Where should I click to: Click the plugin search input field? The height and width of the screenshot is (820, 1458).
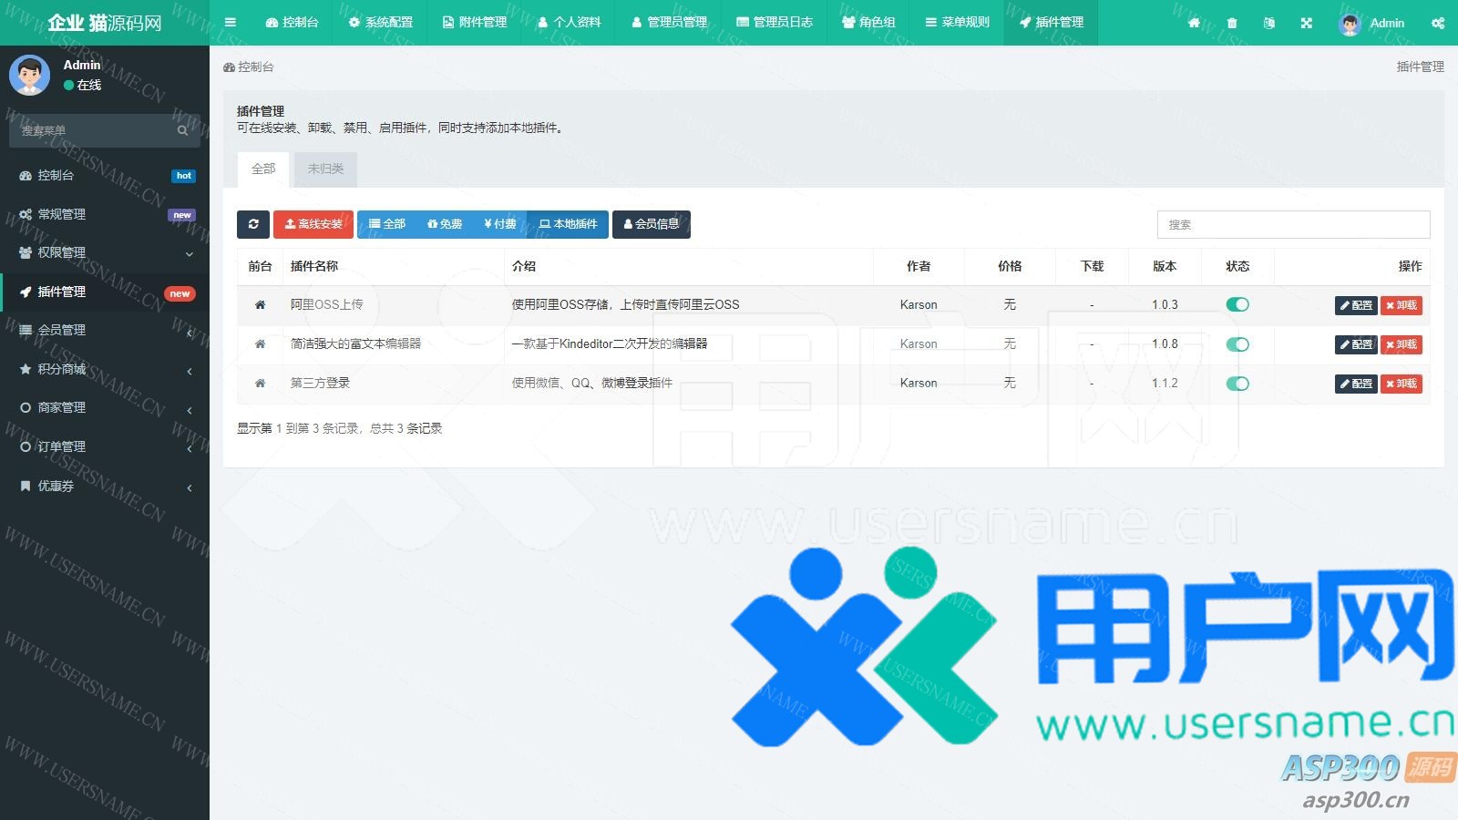pos(1292,224)
